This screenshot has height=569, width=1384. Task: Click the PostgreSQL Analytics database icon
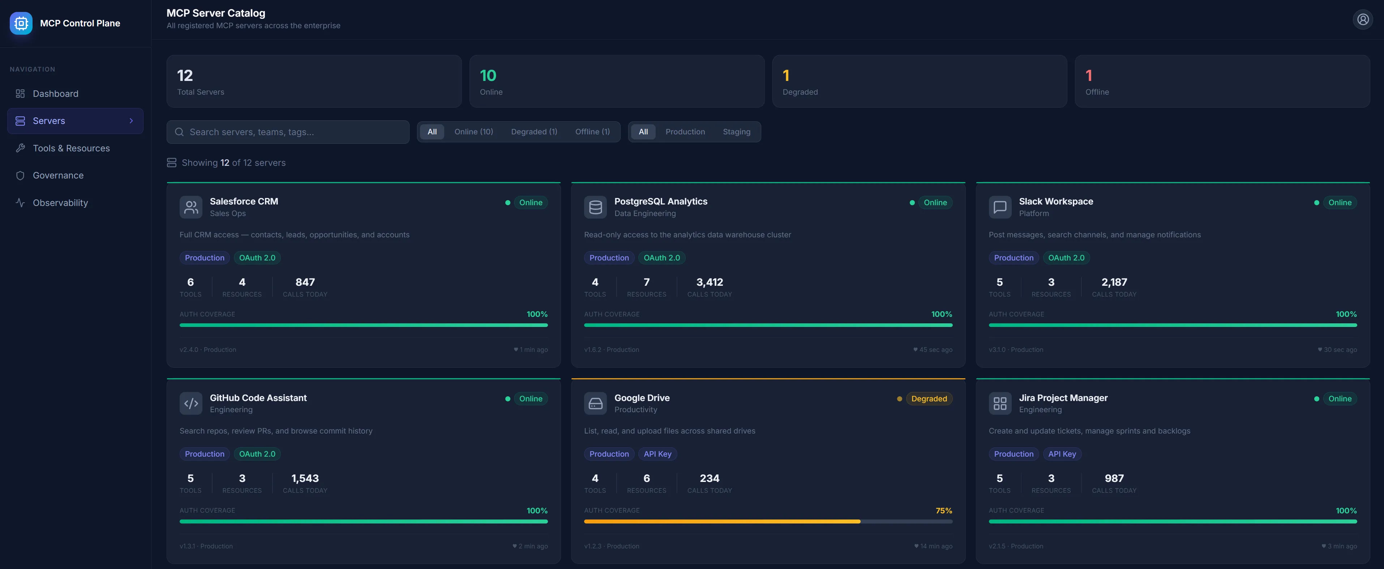point(595,207)
